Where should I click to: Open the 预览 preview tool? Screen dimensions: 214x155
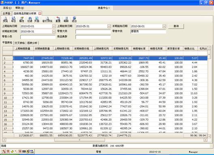point(5,19)
